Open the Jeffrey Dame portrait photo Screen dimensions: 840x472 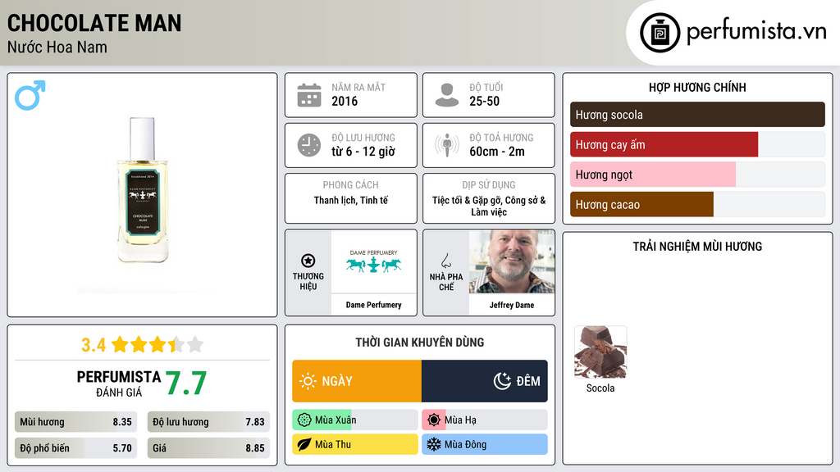[x=512, y=261]
